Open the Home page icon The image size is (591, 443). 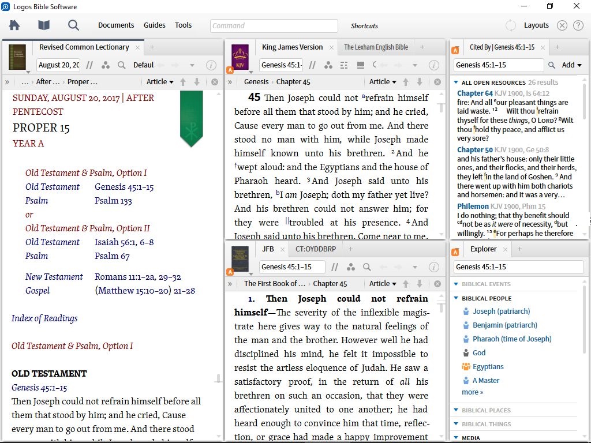14,25
